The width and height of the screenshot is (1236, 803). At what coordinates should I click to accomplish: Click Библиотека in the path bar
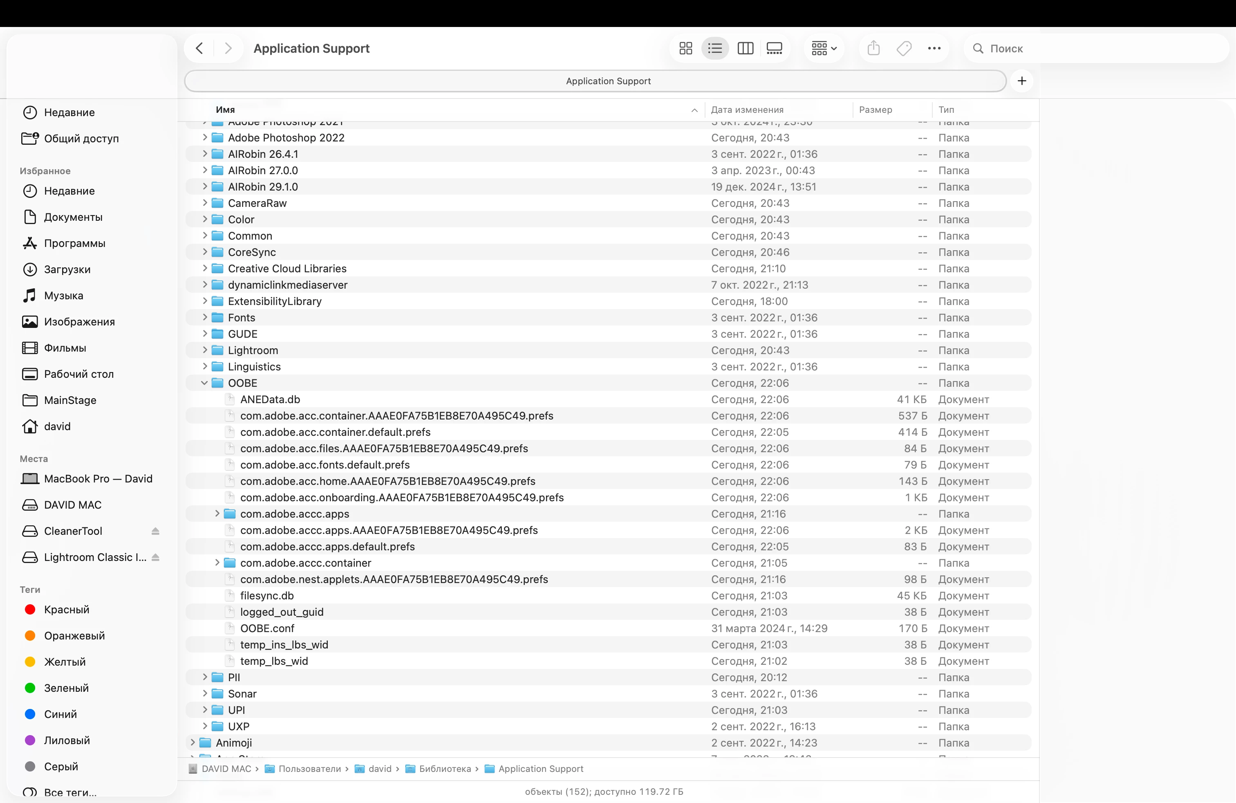(445, 769)
